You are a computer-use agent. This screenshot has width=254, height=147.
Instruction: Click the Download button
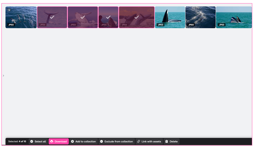(x=59, y=142)
